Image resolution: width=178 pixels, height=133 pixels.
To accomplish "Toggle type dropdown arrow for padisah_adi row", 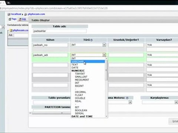I will tap(104, 55).
